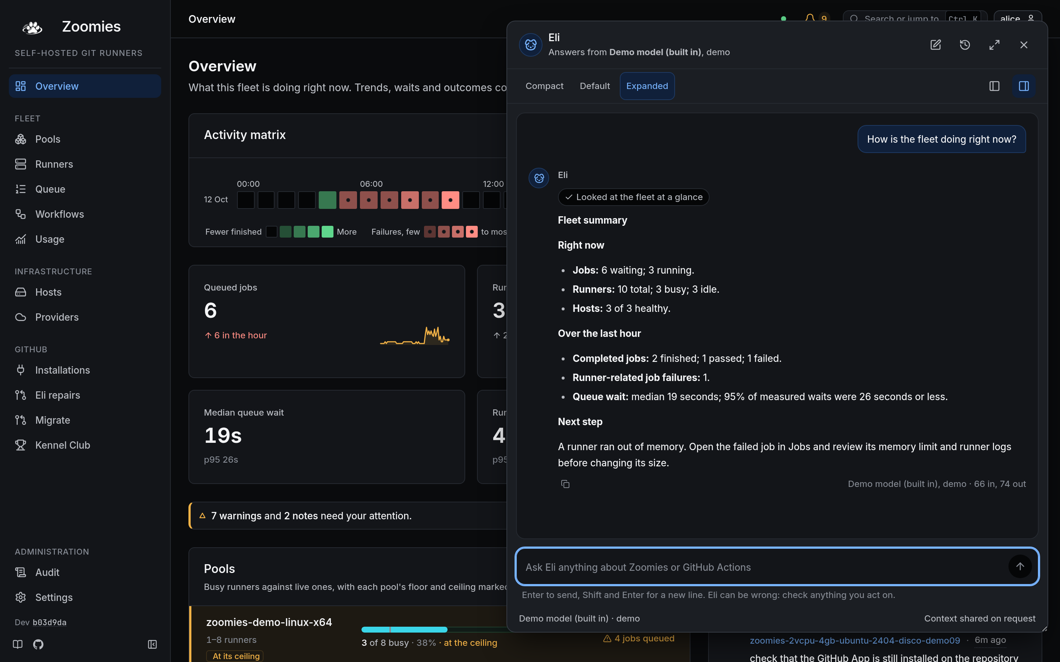1060x662 pixels.
Task: Switch Eli to Compact view
Action: [544, 86]
